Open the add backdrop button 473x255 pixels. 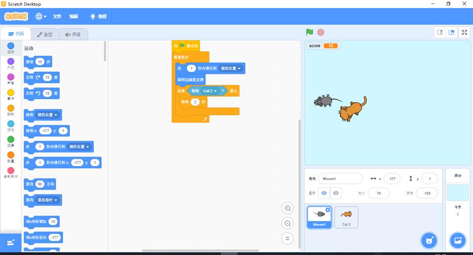pos(458,241)
